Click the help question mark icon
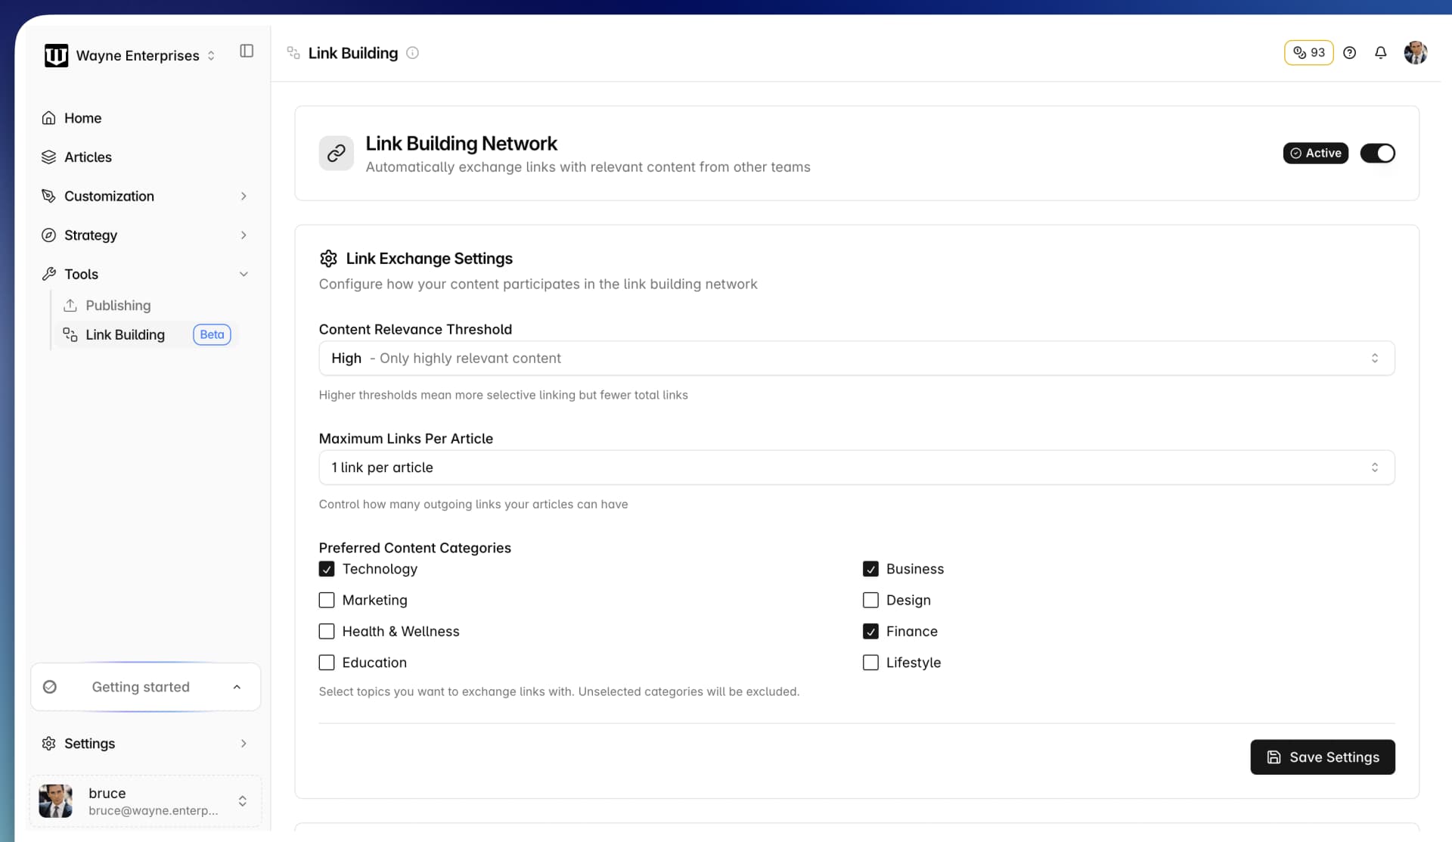The image size is (1452, 842). (1351, 52)
